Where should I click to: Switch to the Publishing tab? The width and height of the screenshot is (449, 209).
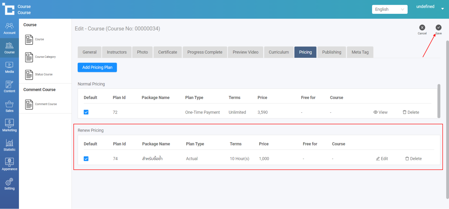pyautogui.click(x=332, y=52)
